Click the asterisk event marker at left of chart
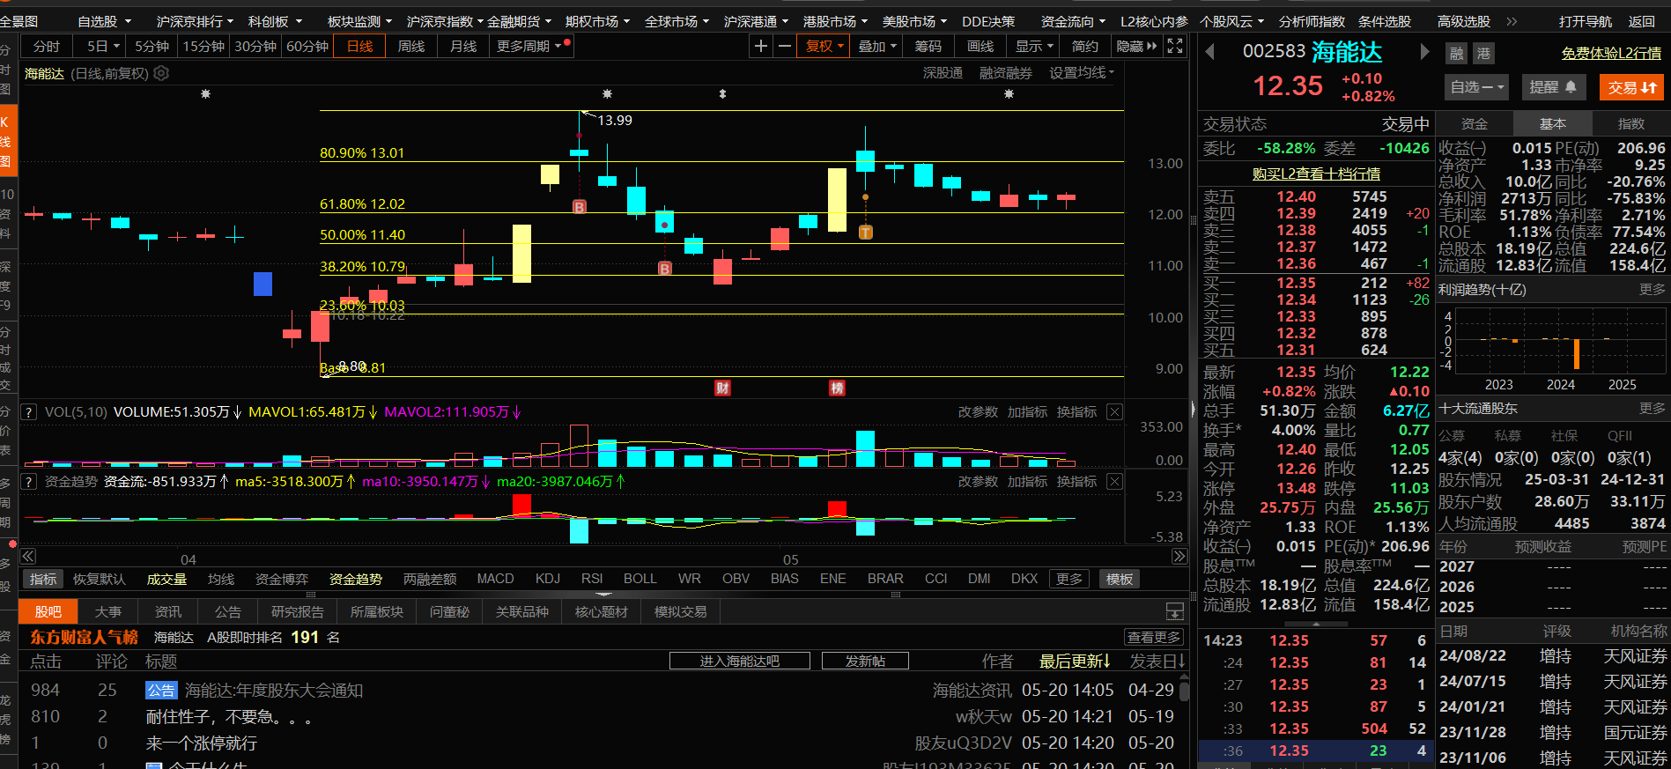 [x=205, y=93]
